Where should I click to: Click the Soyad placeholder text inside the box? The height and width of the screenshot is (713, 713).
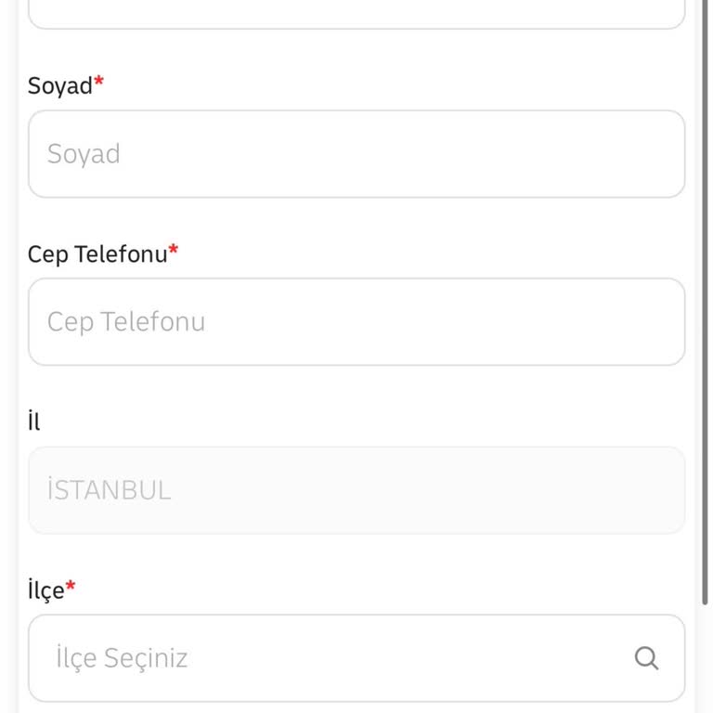point(84,154)
